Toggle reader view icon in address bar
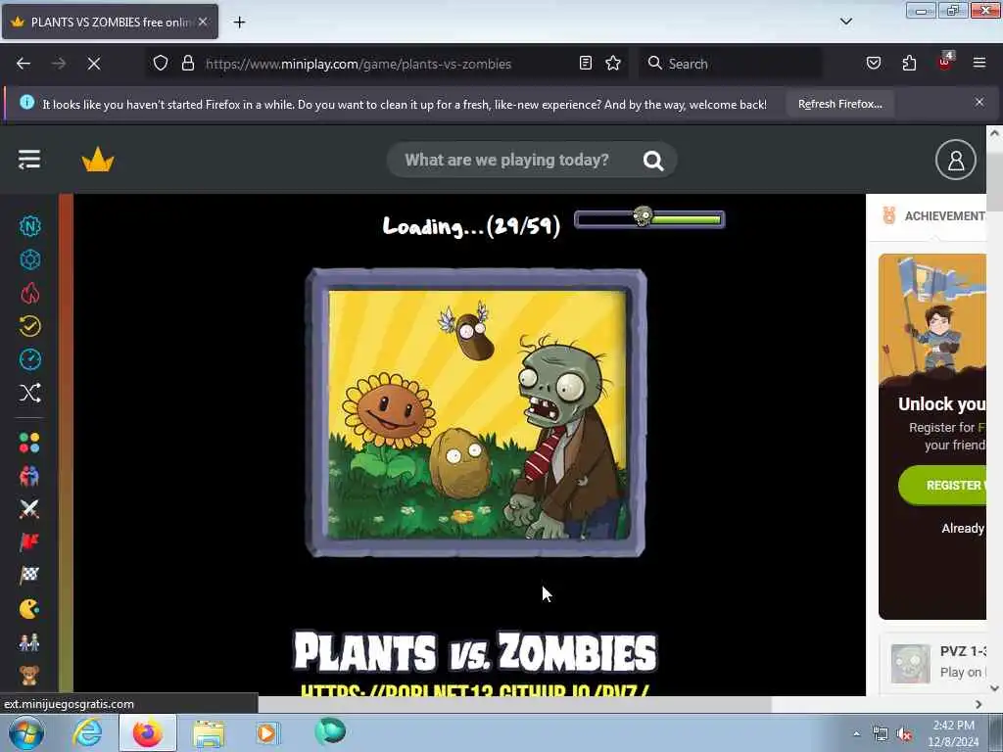 (x=586, y=63)
